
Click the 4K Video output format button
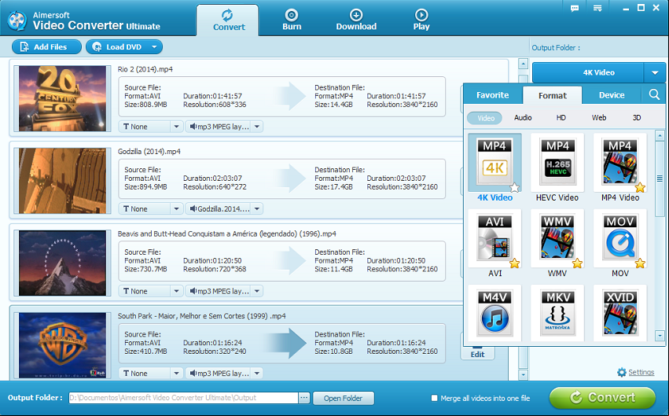point(588,72)
